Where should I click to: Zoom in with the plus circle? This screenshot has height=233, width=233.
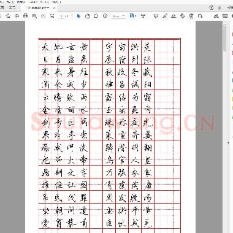105,16
